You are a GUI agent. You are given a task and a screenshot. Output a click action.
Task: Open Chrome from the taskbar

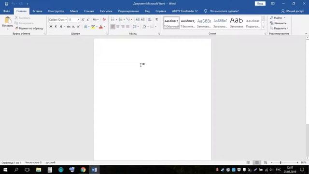point(83,170)
